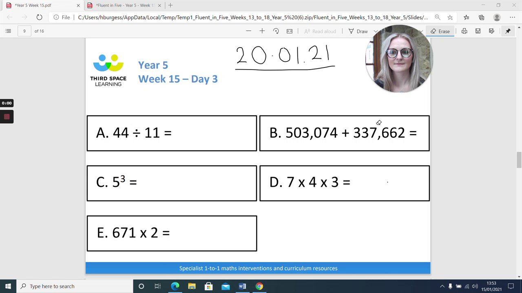522x293 pixels.
Task: Click the presenter webcam thumbnail
Action: pos(399,59)
